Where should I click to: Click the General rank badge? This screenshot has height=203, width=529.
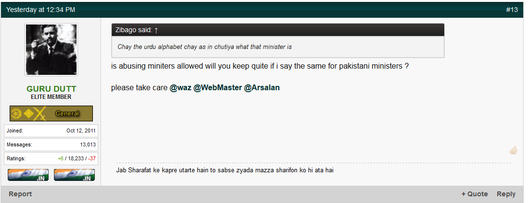51,114
